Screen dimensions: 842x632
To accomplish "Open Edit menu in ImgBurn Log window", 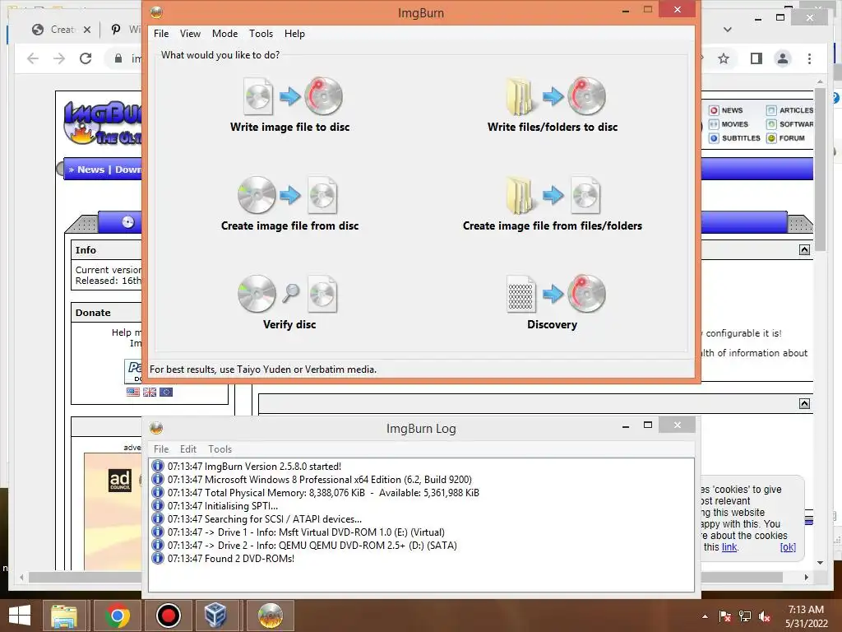I will [188, 448].
